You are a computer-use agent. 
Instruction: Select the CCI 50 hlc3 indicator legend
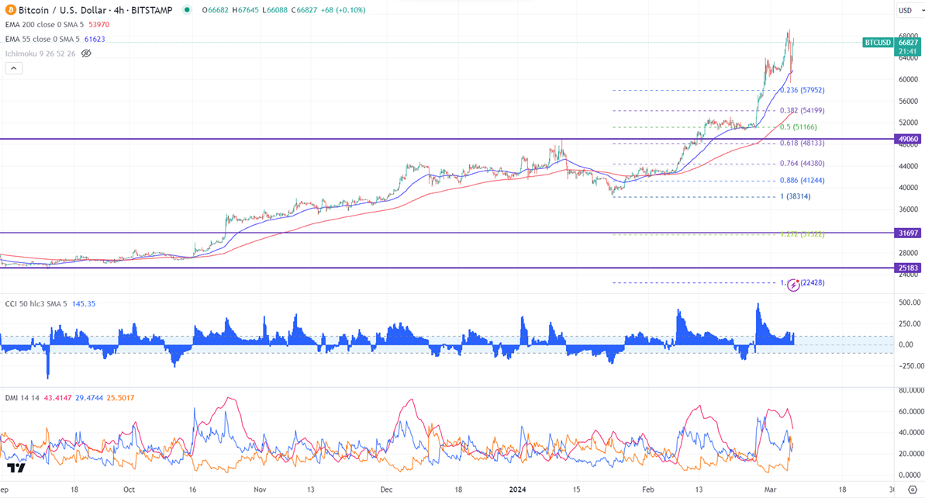(36, 304)
